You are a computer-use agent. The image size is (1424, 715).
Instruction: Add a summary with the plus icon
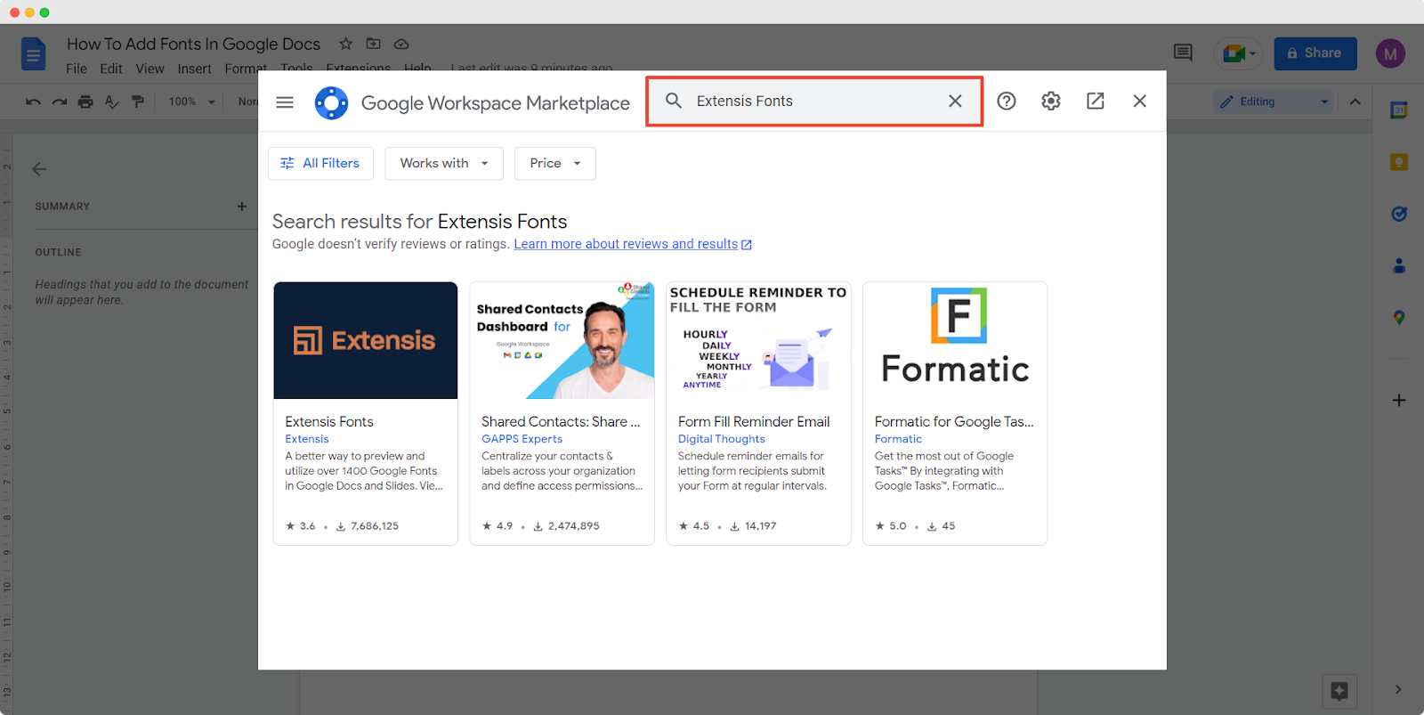(241, 206)
